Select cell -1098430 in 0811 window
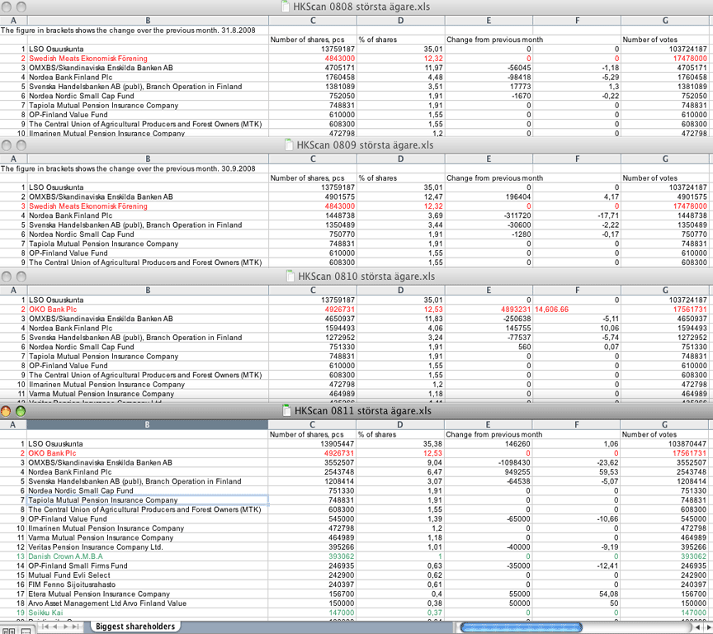The width and height of the screenshot is (713, 634). point(488,462)
